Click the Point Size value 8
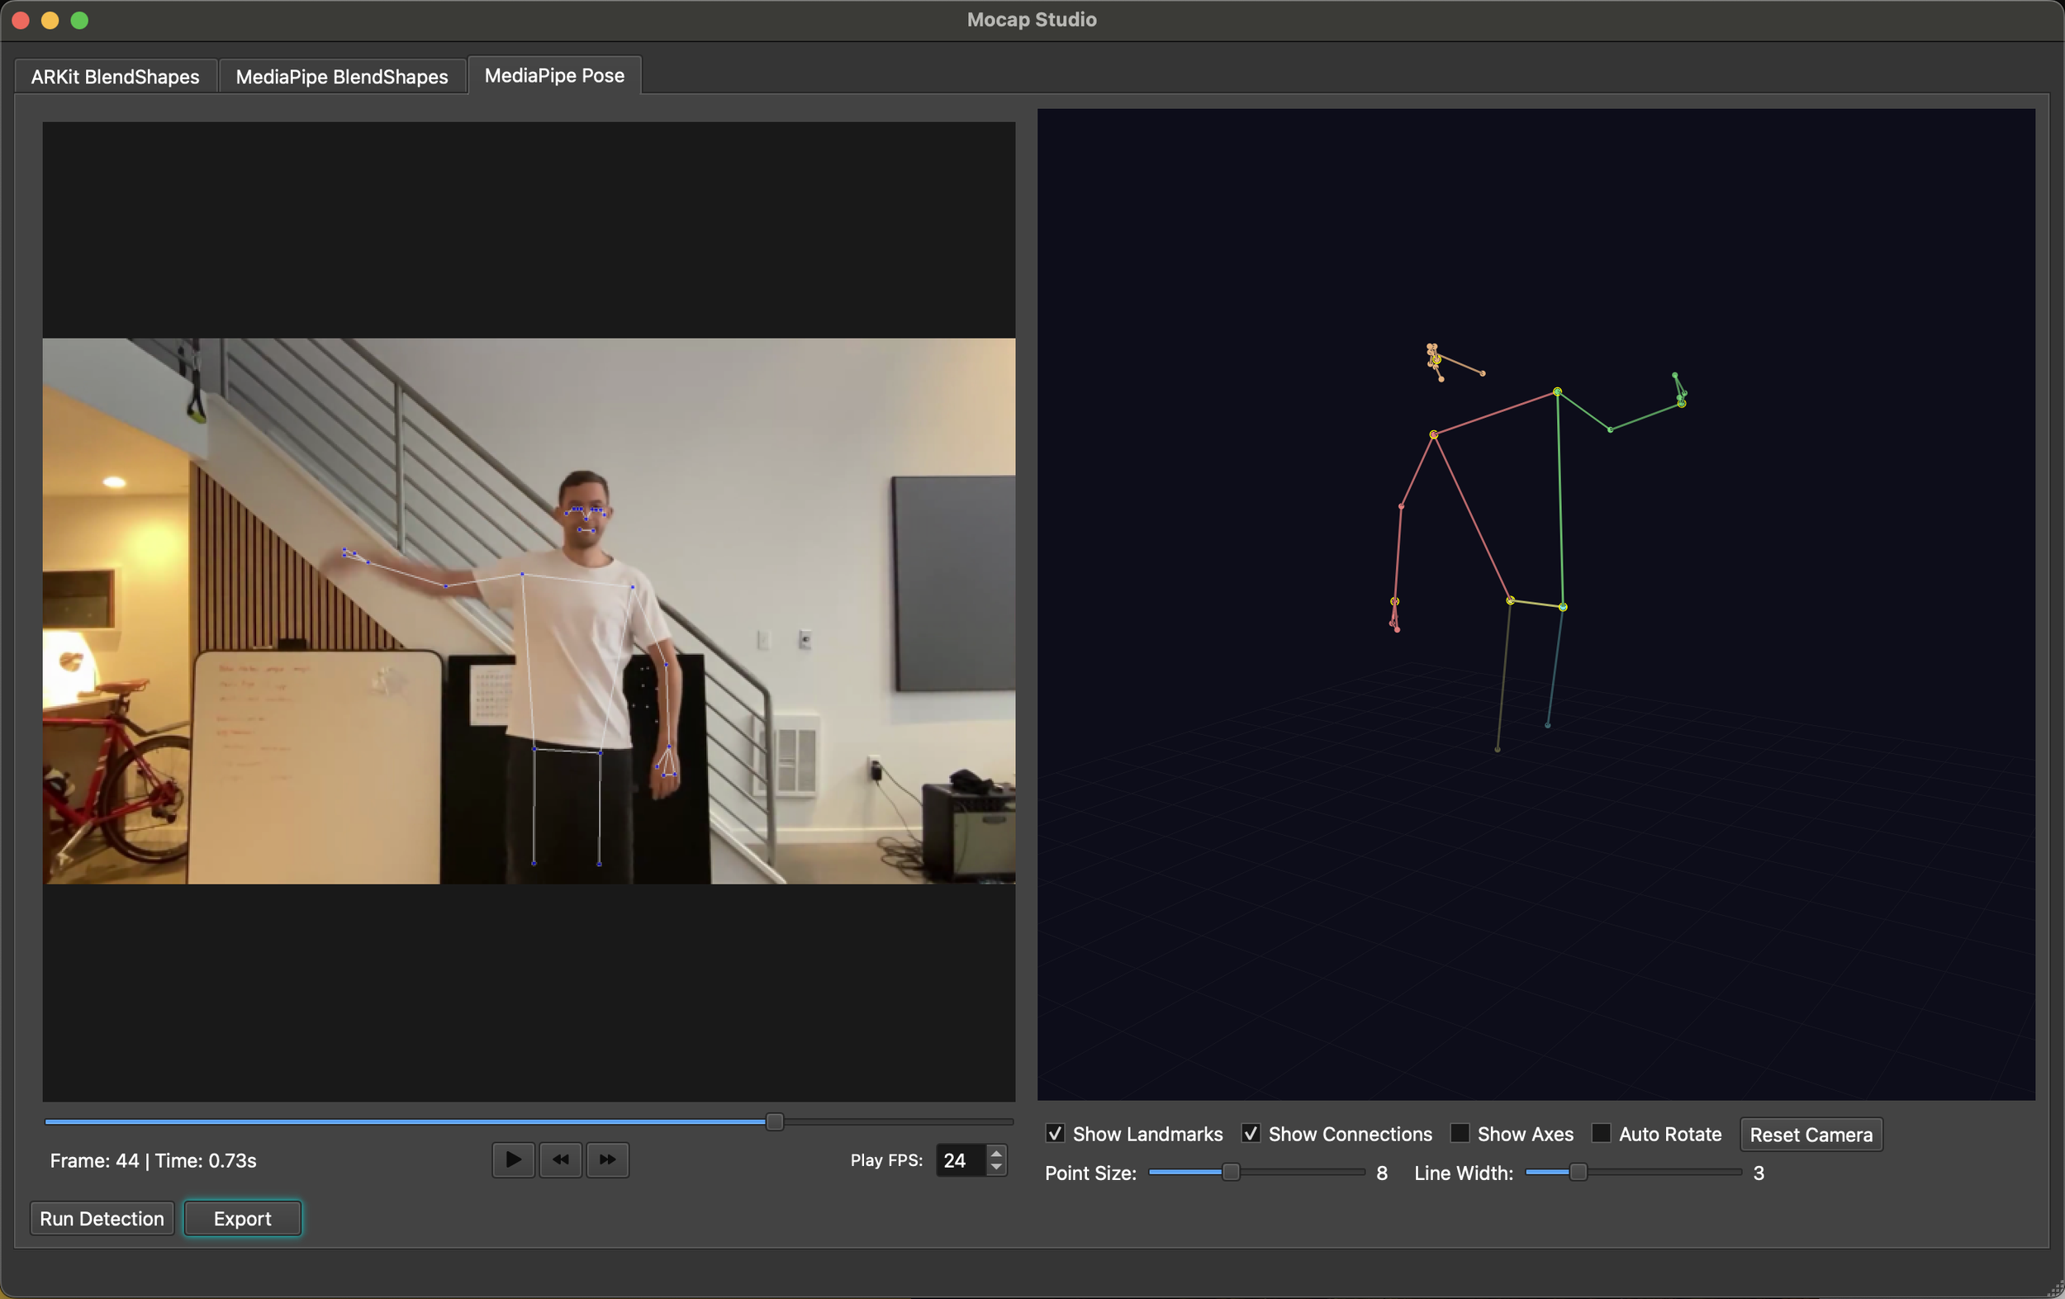Image resolution: width=2065 pixels, height=1299 pixels. tap(1382, 1173)
